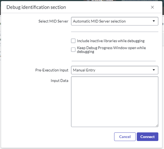Click the 'Include inactive libraries while debugging' label text
Screen dimensions: 164x149
(111, 41)
